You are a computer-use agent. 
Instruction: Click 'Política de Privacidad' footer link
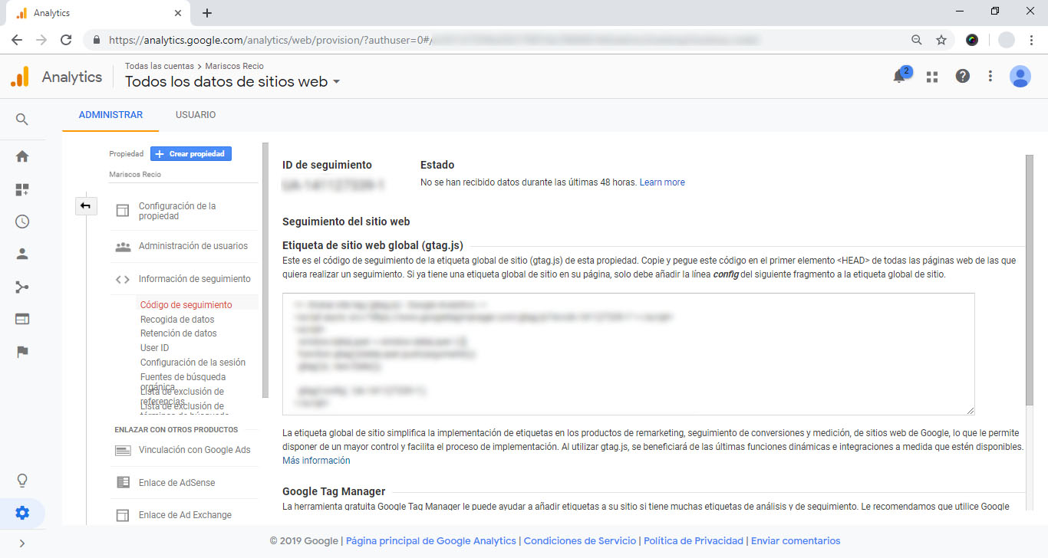point(694,541)
